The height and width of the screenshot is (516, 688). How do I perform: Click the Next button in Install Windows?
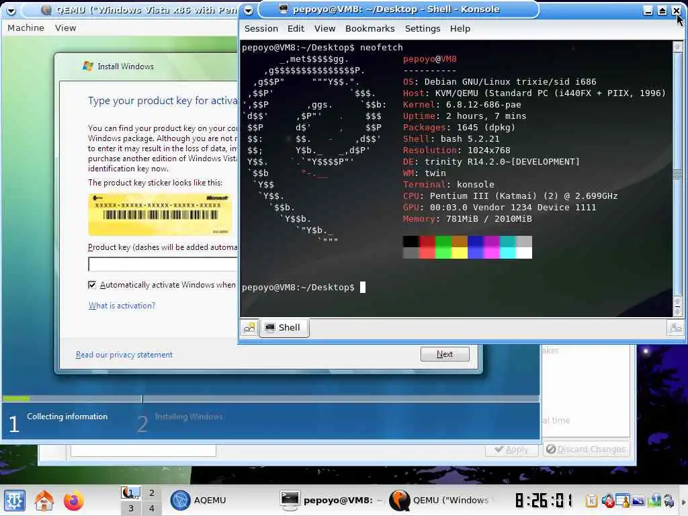[x=445, y=354]
